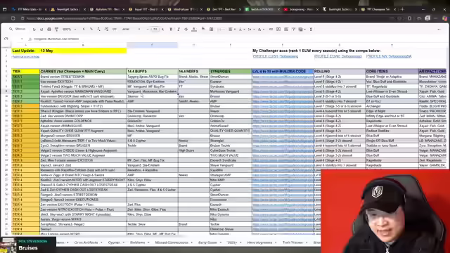Viewport: 450px width, 253px height.
Task: Open the Hero Augments sheet tab
Action: pyautogui.click(x=259, y=242)
